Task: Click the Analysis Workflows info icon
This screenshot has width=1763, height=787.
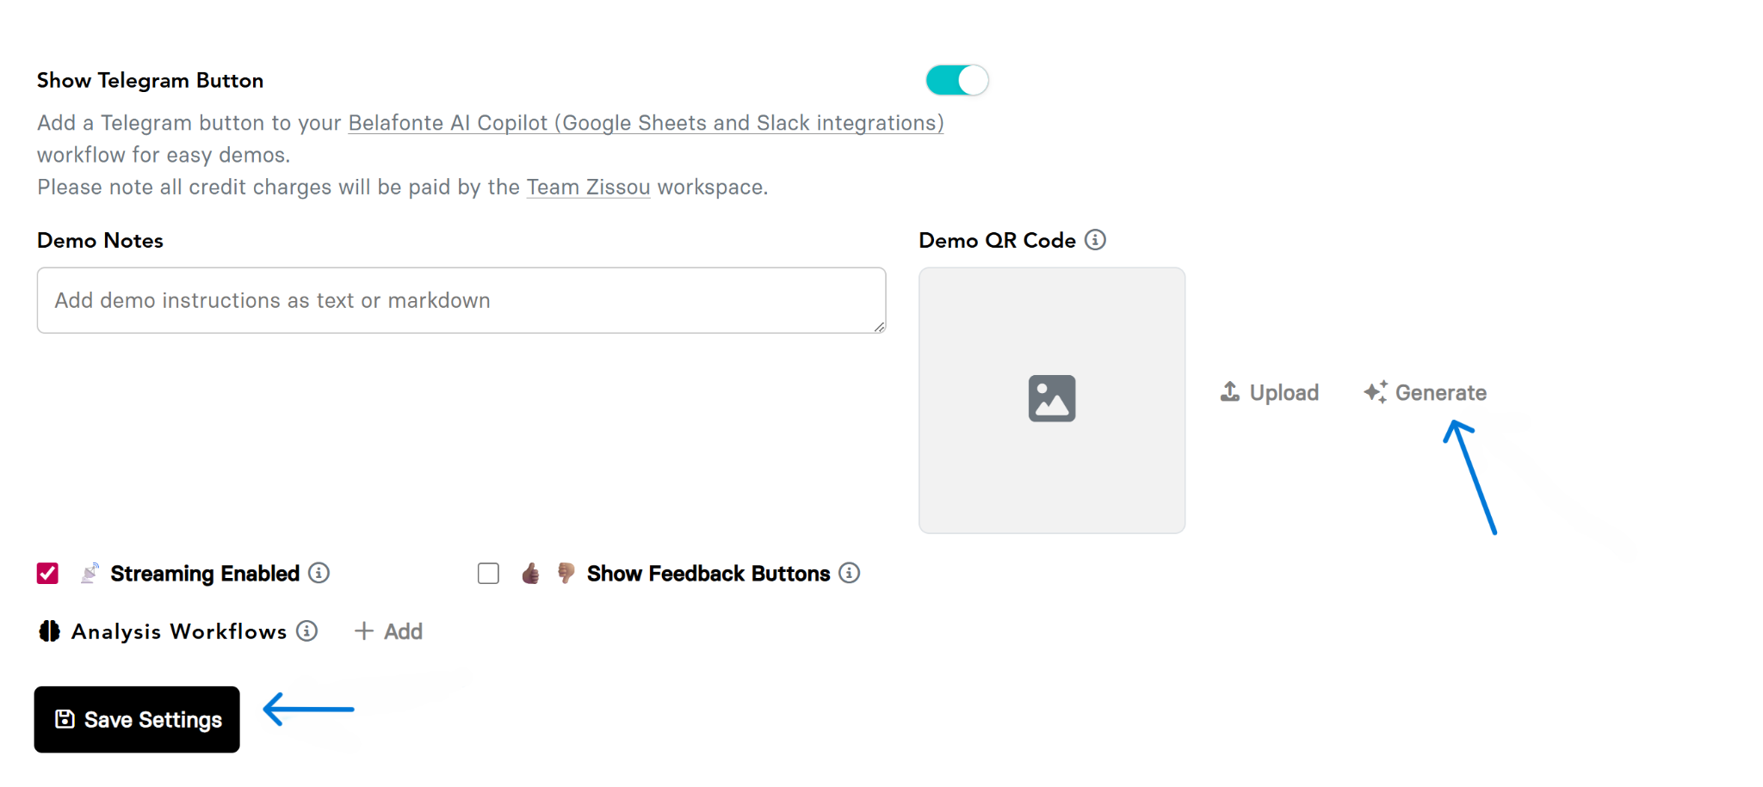Action: click(x=306, y=631)
